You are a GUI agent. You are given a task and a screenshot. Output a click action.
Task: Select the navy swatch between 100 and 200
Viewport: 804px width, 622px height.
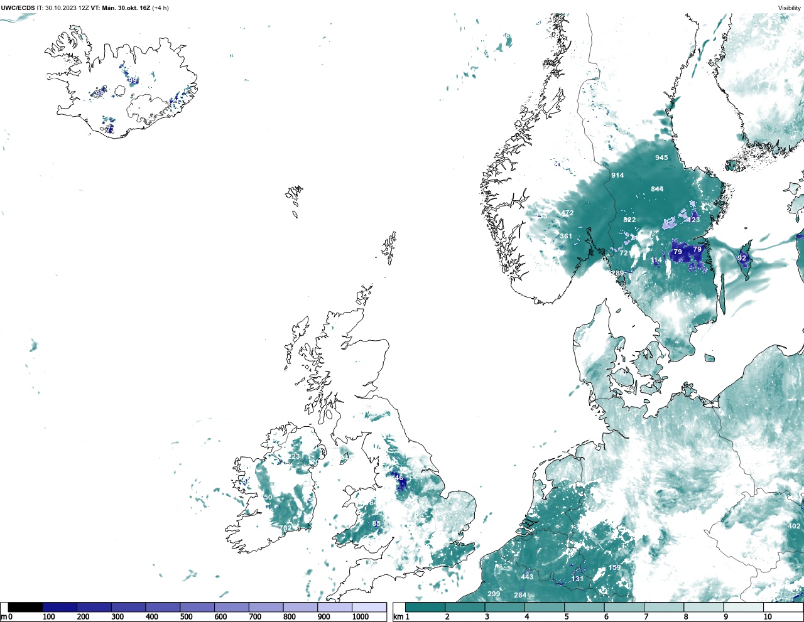point(60,607)
